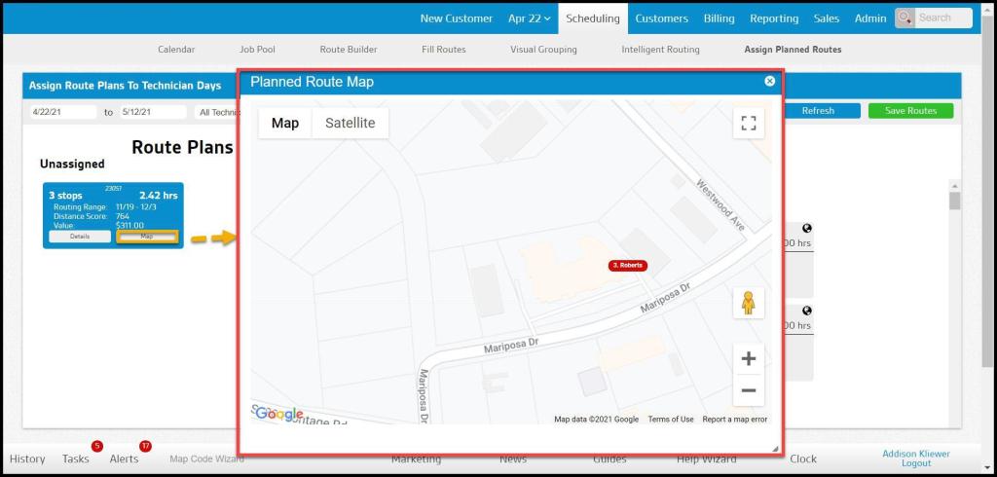The image size is (997, 477).
Task: Zoom in on the map
Action: (x=748, y=359)
